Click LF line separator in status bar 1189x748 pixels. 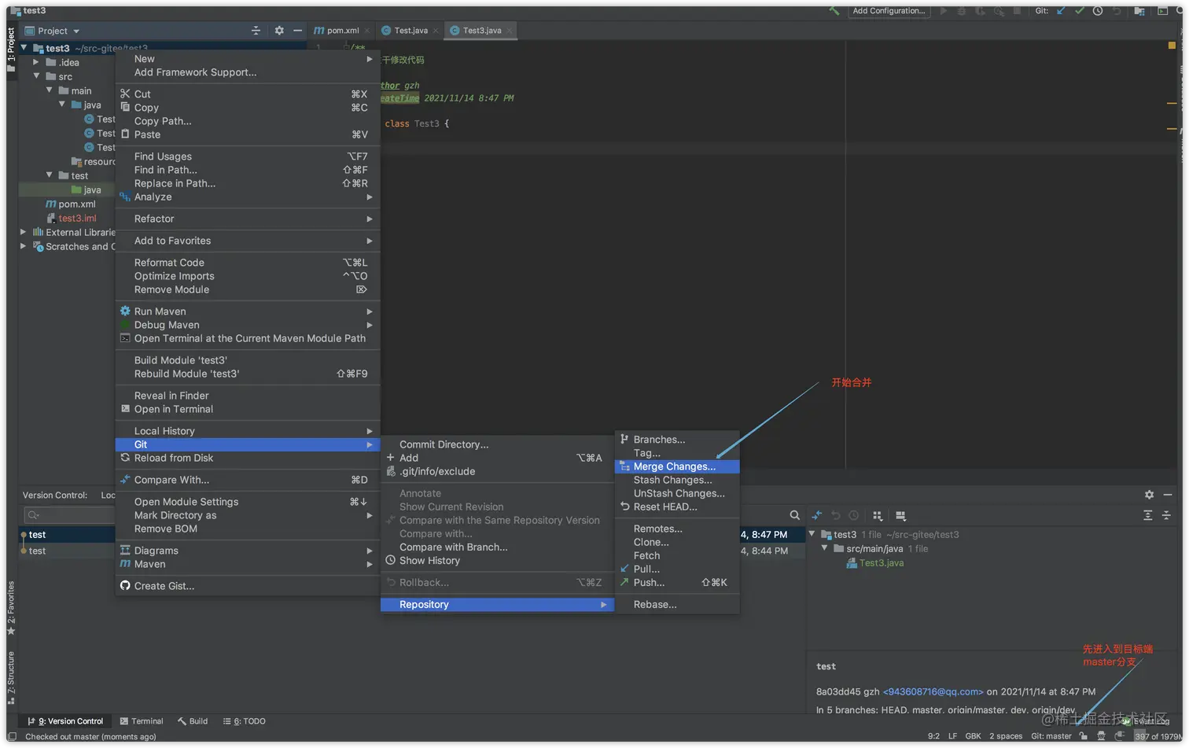[952, 736]
